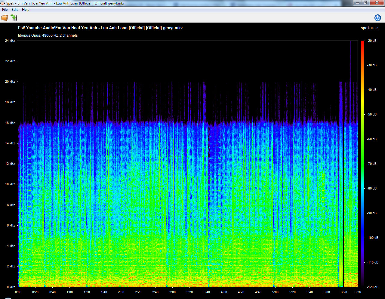385x299 pixels.
Task: Click the 16 kHz frequency label
Action: point(10,123)
